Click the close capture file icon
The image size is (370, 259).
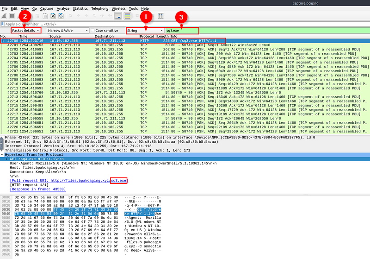click(53, 16)
